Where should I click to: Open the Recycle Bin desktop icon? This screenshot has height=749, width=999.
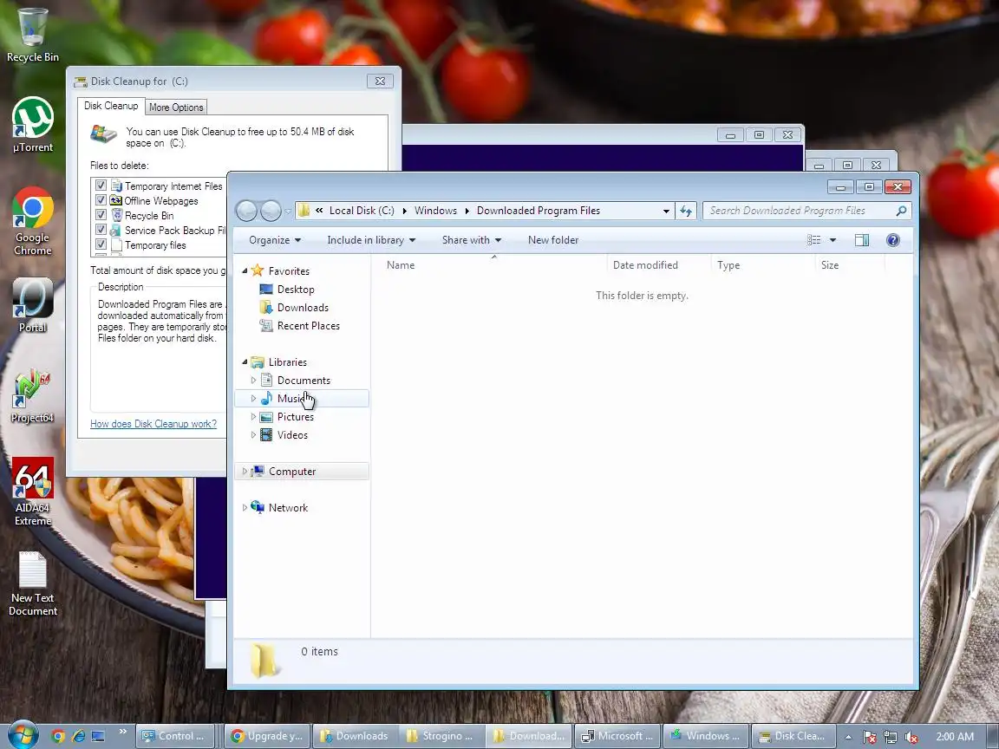click(32, 35)
